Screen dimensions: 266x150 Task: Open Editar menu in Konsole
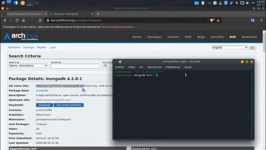pyautogui.click(x=132, y=67)
